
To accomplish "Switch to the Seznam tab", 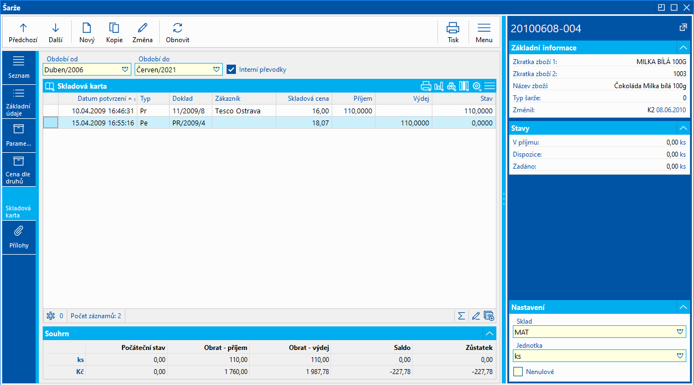I will pyautogui.click(x=19, y=67).
